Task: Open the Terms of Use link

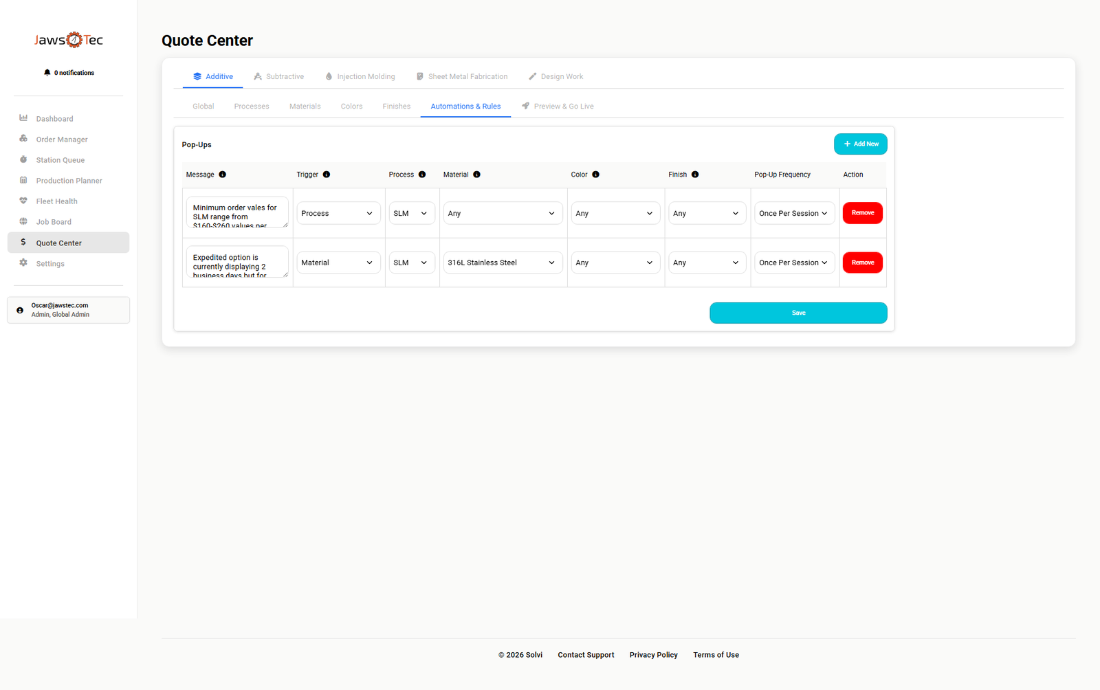Action: tap(716, 655)
